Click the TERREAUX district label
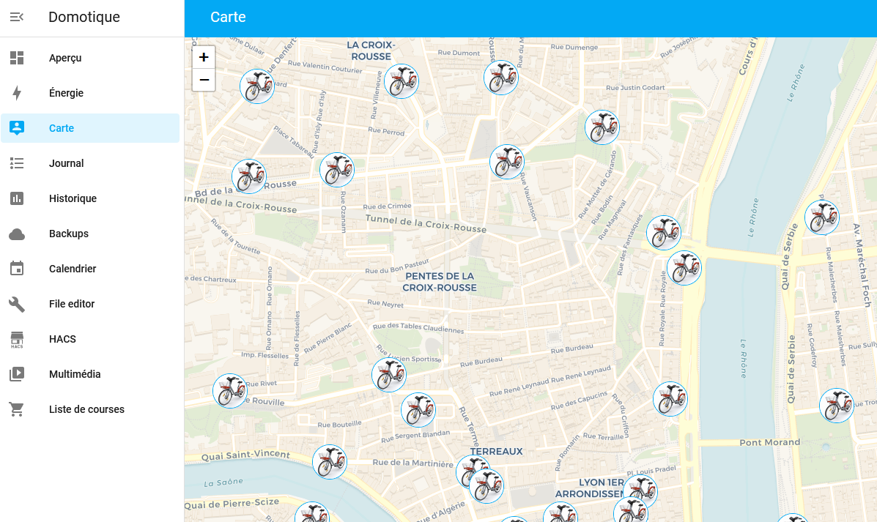Screen dimensions: 877x522 tap(497, 451)
